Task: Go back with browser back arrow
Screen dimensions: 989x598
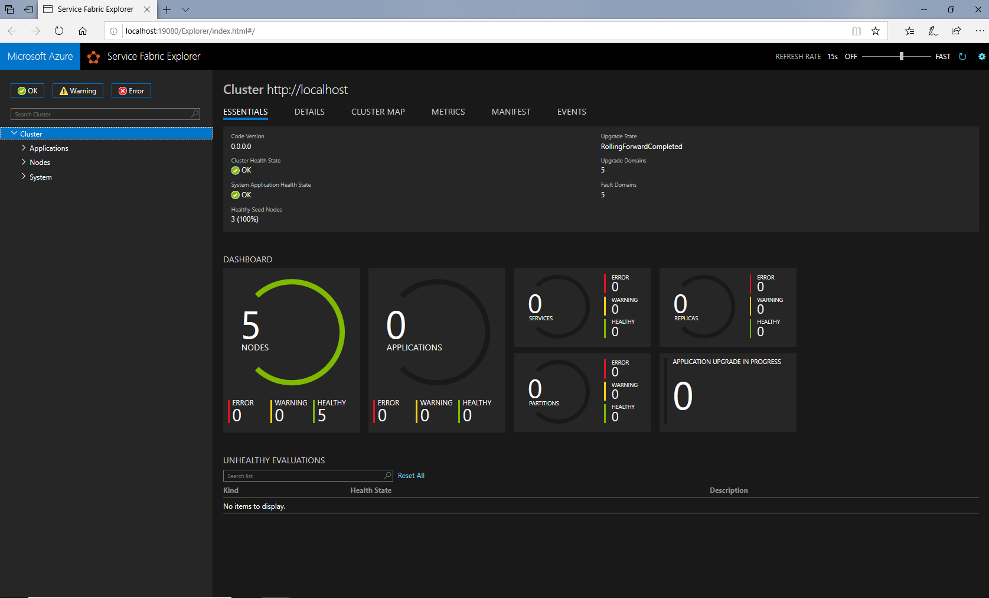Action: [12, 31]
